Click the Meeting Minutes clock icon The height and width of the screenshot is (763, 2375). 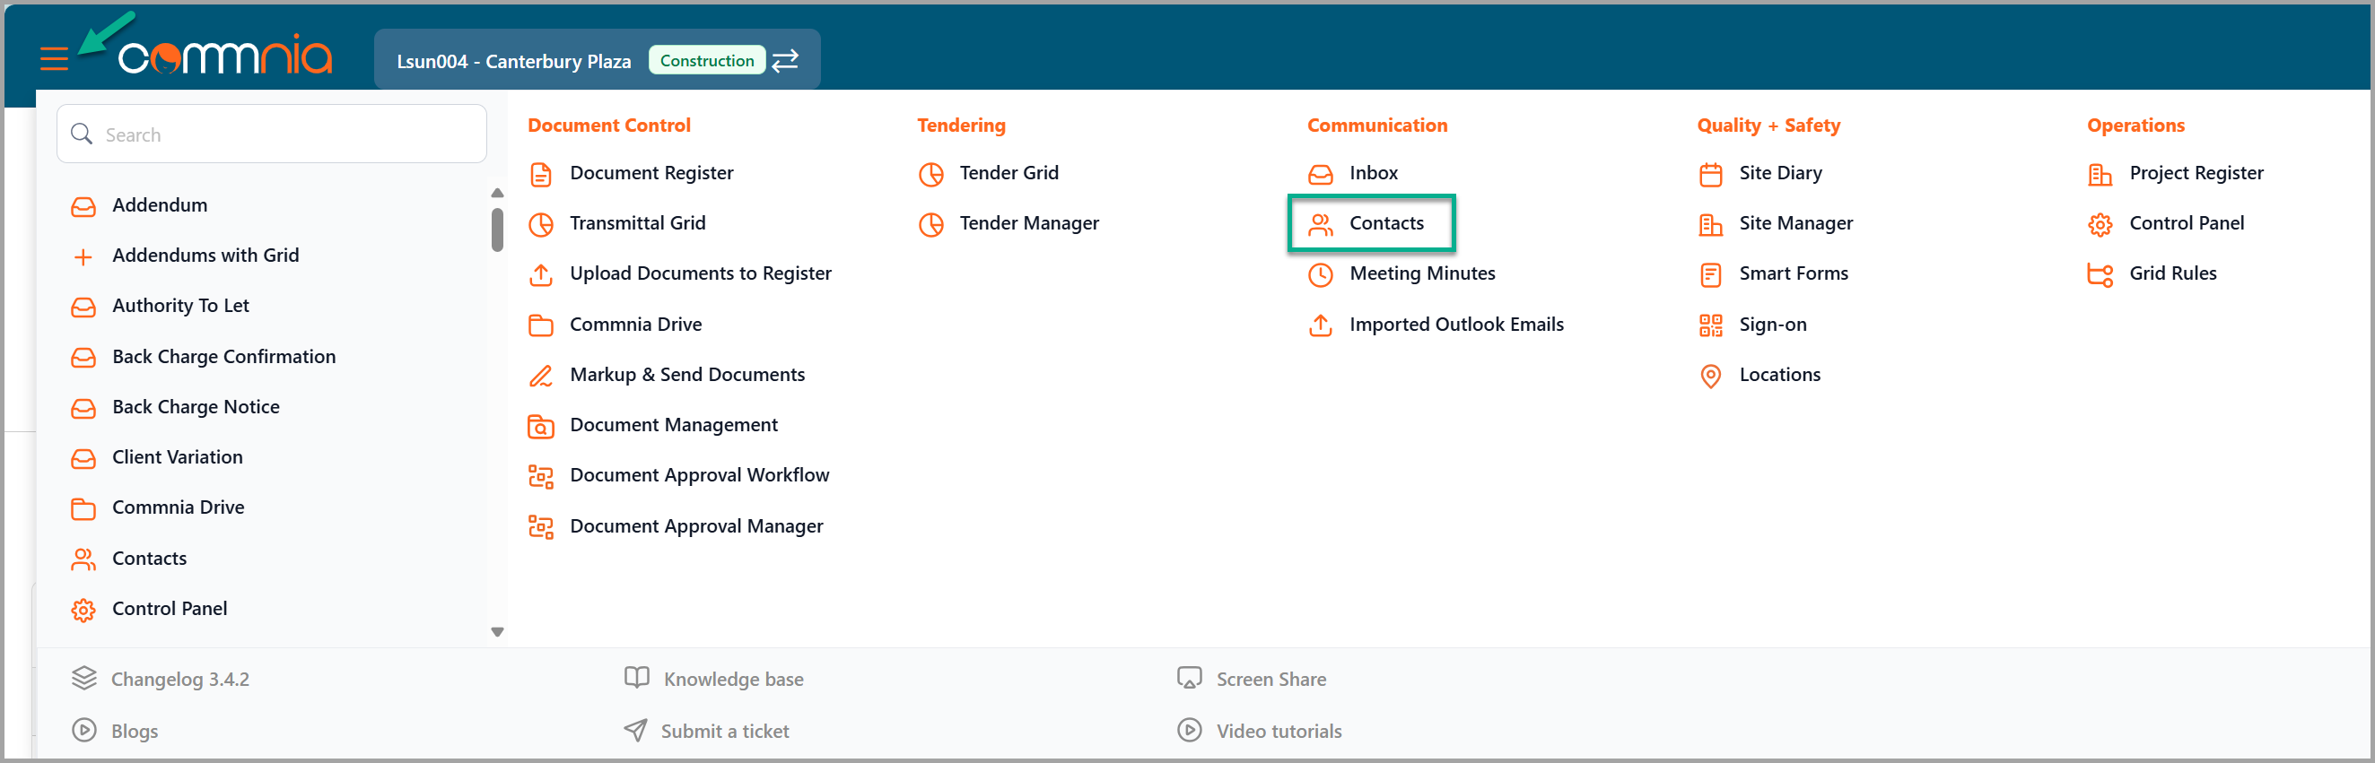point(1320,274)
